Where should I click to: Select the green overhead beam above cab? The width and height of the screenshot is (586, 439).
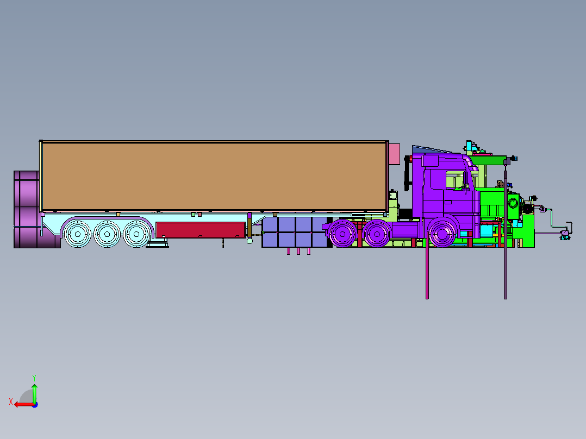[x=489, y=160]
